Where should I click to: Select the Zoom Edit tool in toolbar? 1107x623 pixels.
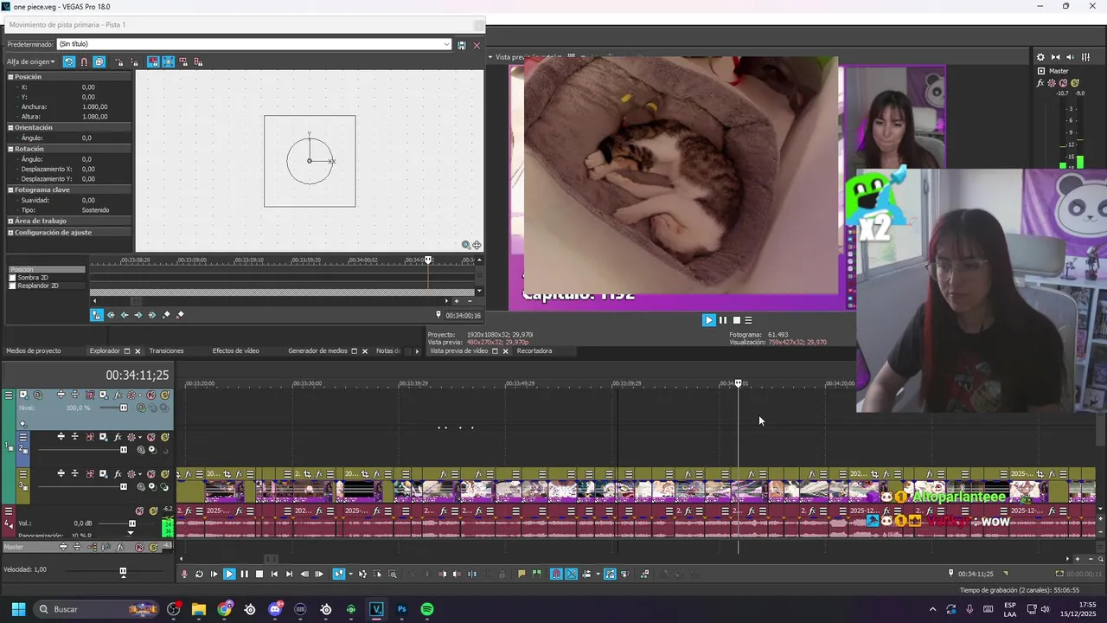392,574
